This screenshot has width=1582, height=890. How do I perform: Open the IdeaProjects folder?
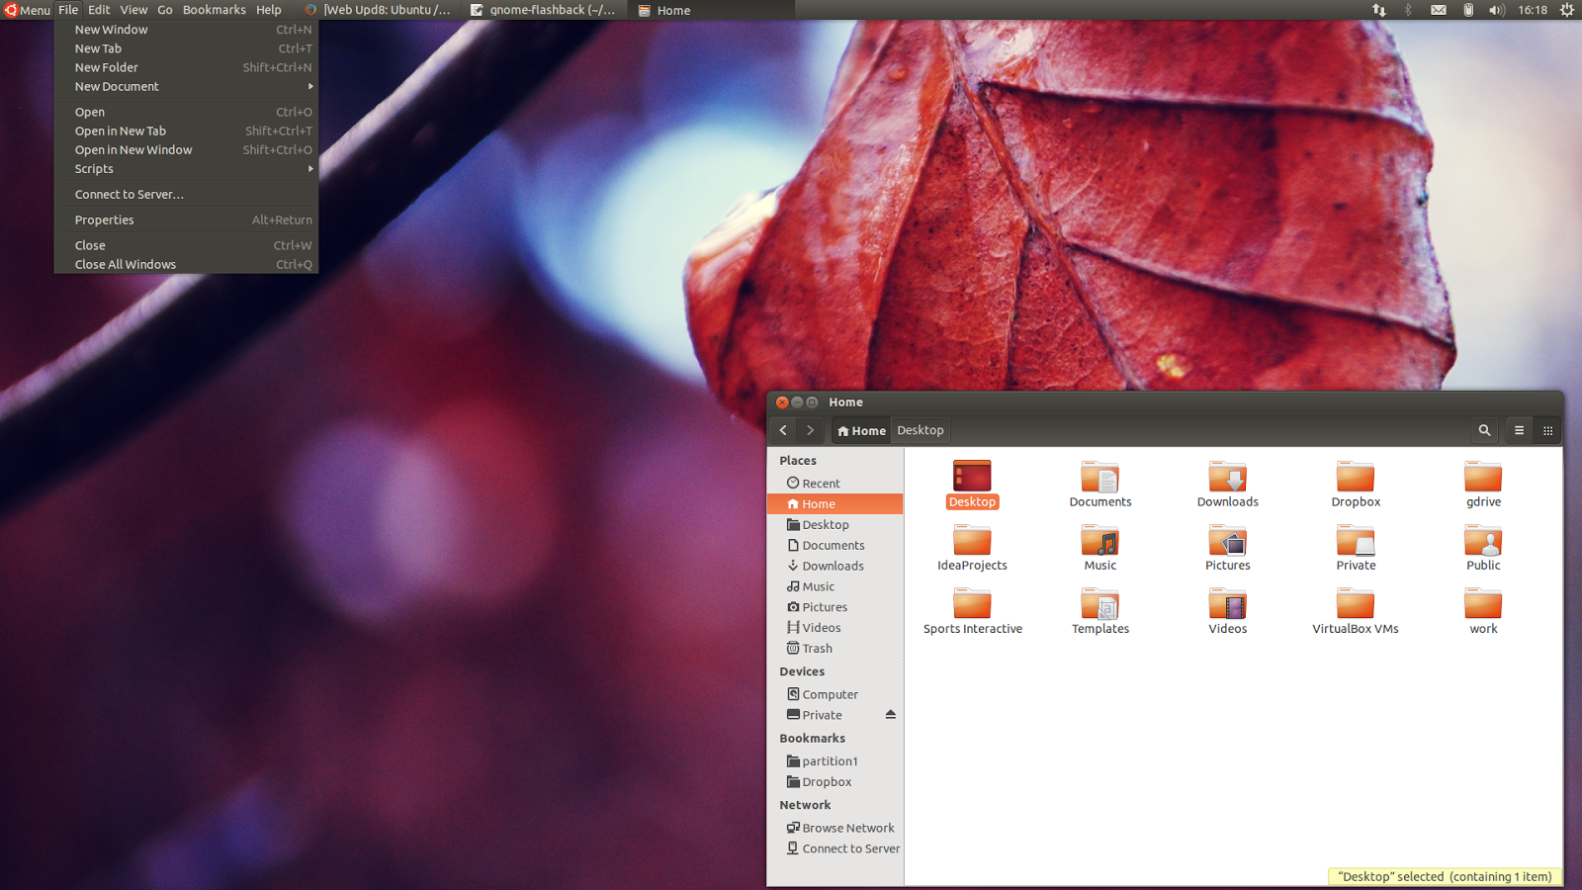coord(973,543)
